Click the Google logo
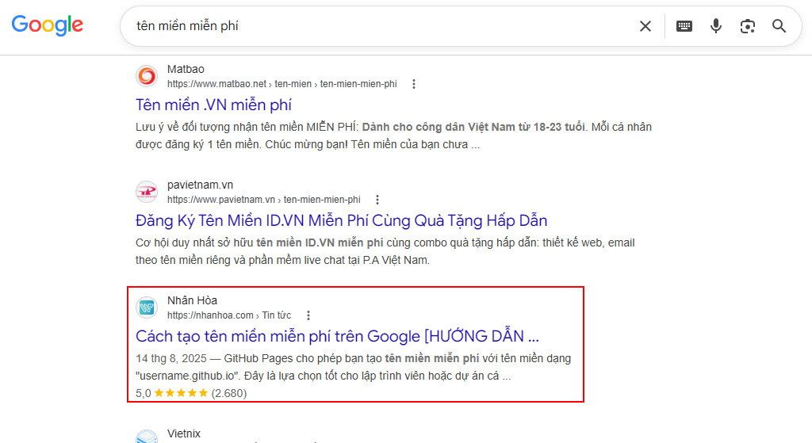Image resolution: width=812 pixels, height=443 pixels. (47, 25)
